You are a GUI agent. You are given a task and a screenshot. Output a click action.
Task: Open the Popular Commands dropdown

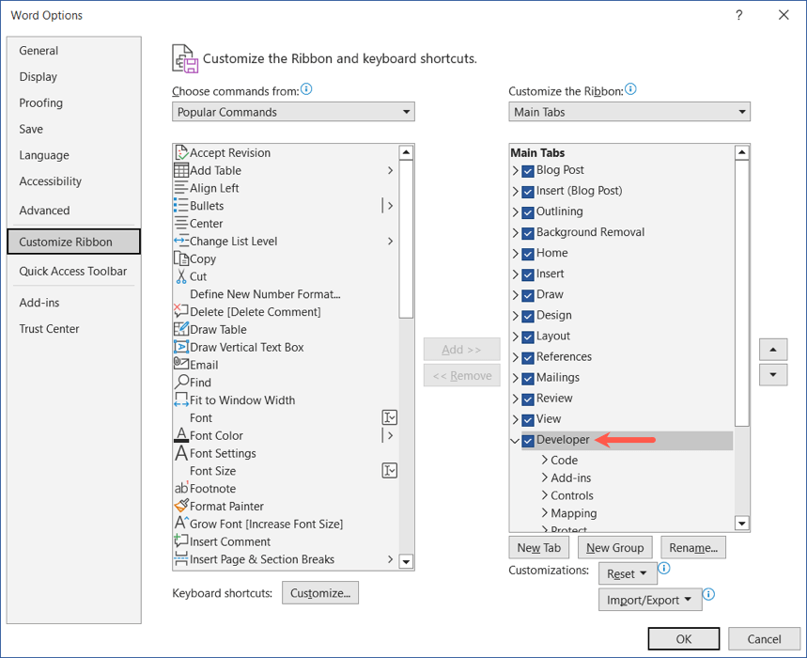click(x=293, y=112)
